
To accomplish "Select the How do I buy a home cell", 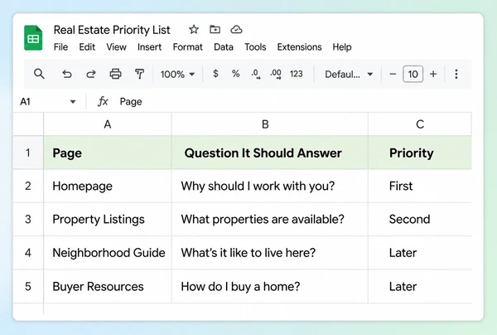I will point(270,286).
